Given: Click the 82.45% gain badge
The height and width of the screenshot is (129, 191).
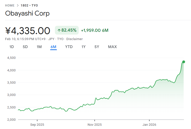Looking at the screenshot, I should click(67, 30).
